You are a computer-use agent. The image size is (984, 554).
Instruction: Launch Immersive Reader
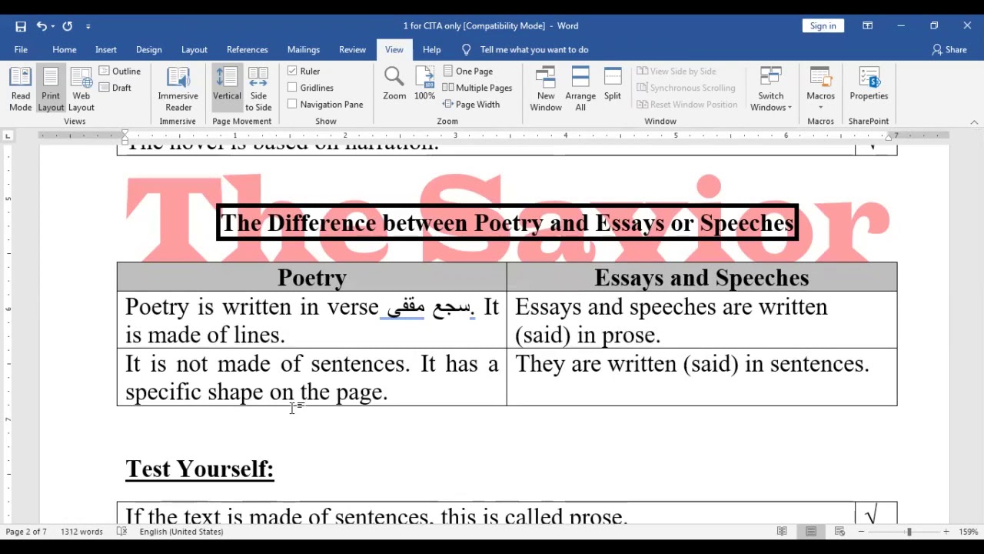click(178, 89)
